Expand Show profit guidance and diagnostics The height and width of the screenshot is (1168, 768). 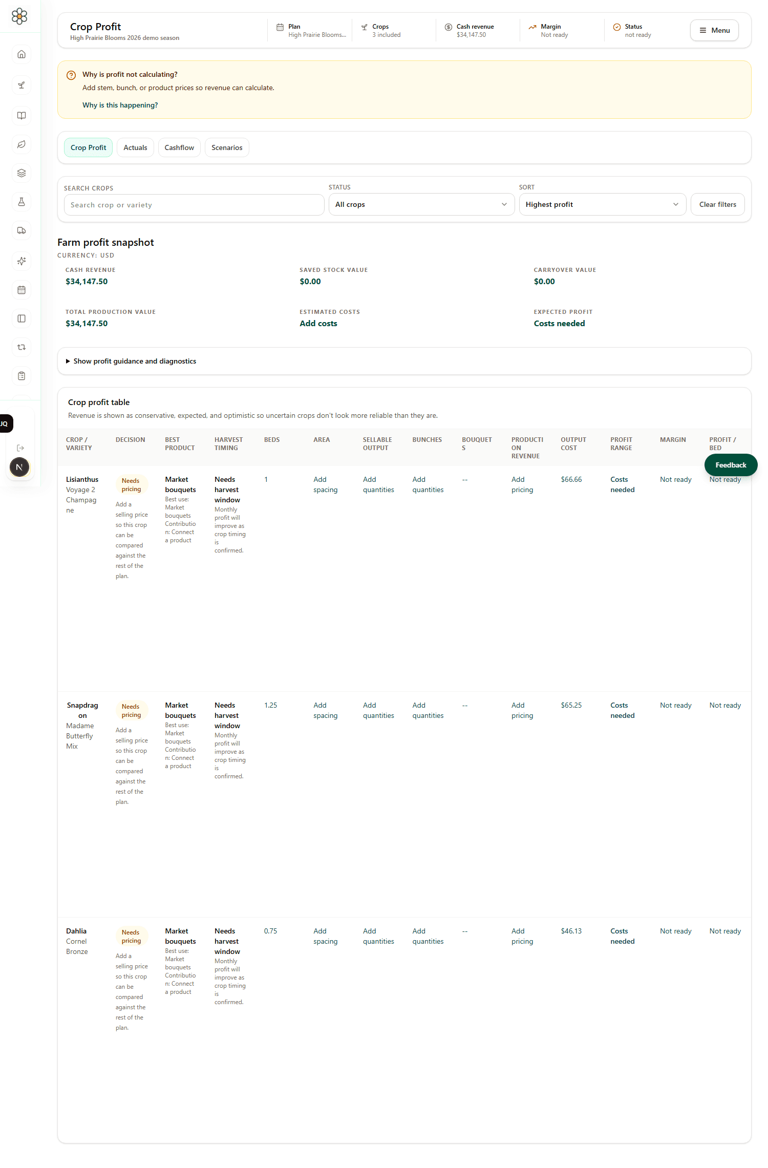coord(132,361)
